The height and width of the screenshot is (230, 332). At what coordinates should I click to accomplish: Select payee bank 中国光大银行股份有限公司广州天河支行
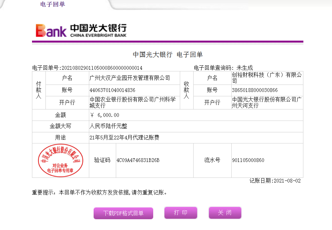267,102
